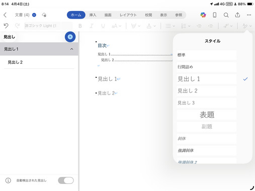Click the 見出し 2 table of contents entry

click(x=137, y=60)
